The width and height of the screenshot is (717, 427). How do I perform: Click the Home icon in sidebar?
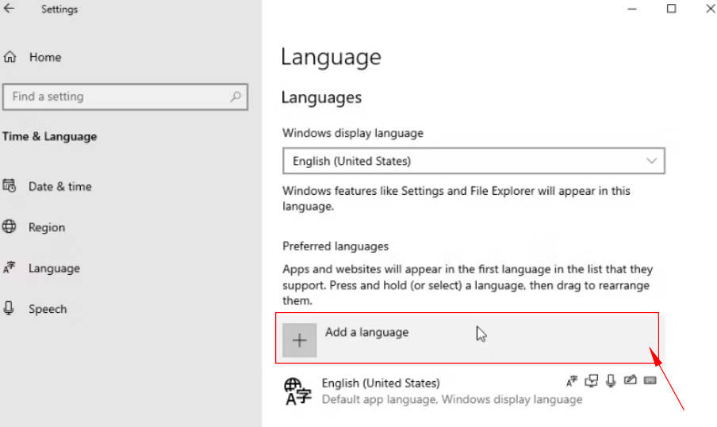pos(10,57)
